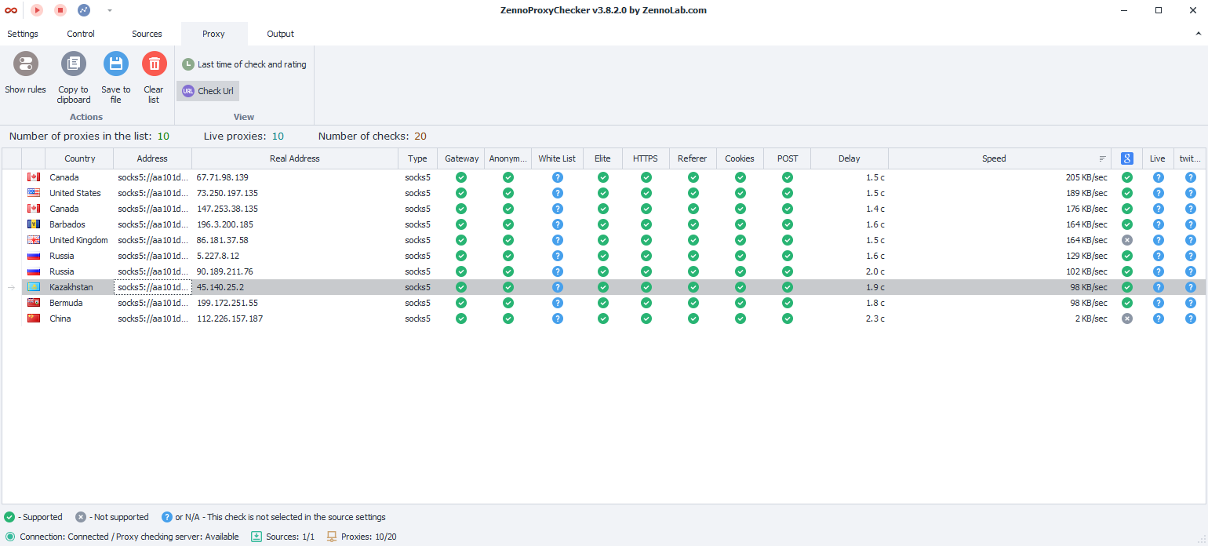Toggle the Show rules switch
Viewport: 1208px width, 546px height.
tap(26, 74)
